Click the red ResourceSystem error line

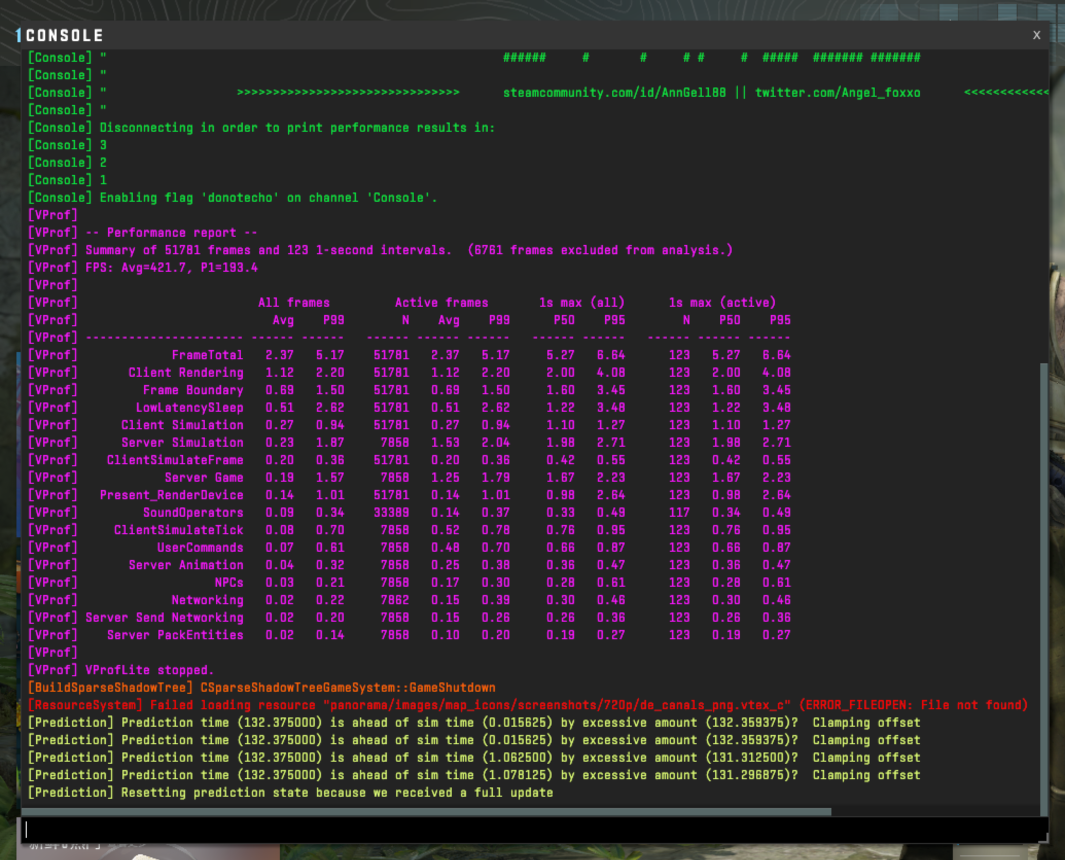point(527,705)
